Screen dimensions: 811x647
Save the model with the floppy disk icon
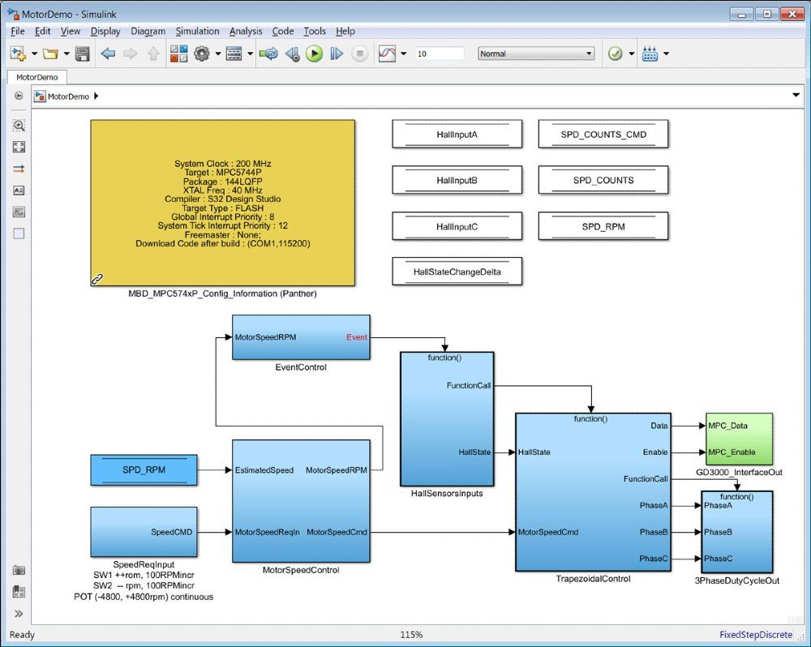[x=82, y=54]
